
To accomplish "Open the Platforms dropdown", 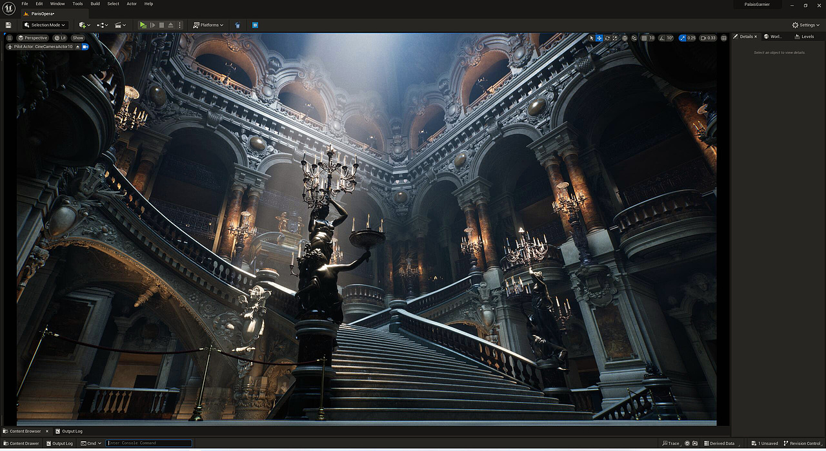I will 208,25.
